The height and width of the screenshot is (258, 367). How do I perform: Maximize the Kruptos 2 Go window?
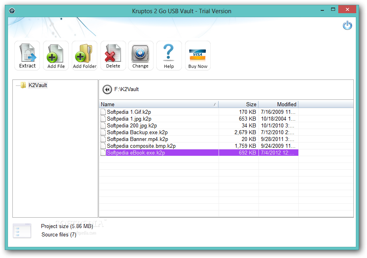[333, 10]
